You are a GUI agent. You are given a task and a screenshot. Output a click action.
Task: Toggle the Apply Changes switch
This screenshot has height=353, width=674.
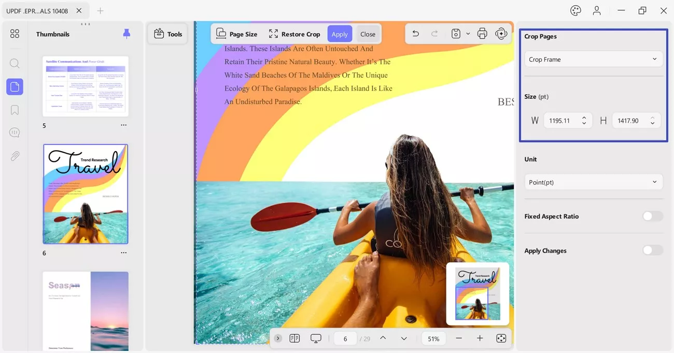coord(653,250)
